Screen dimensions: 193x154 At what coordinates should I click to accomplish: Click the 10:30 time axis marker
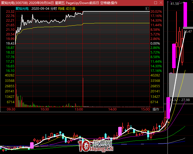pos(44,109)
